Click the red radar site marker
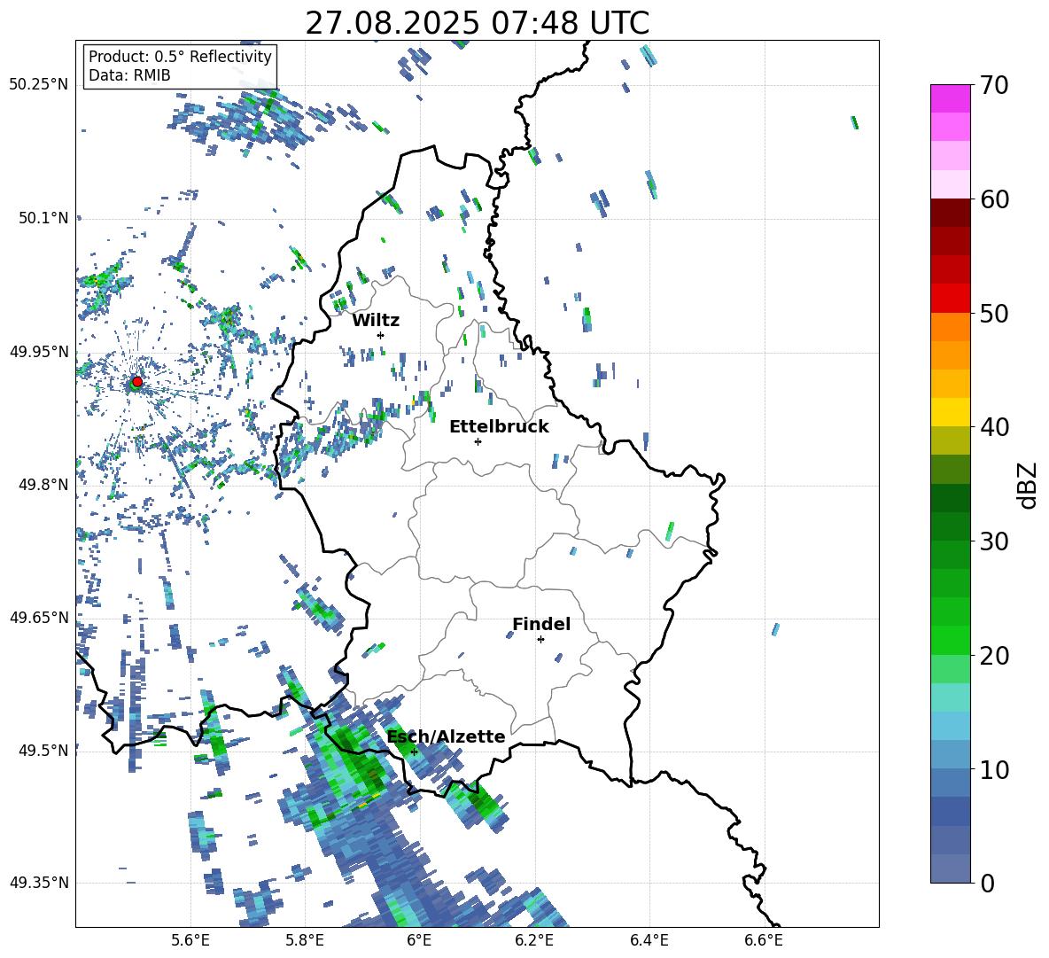This screenshot has height=958, width=1049. tap(137, 381)
